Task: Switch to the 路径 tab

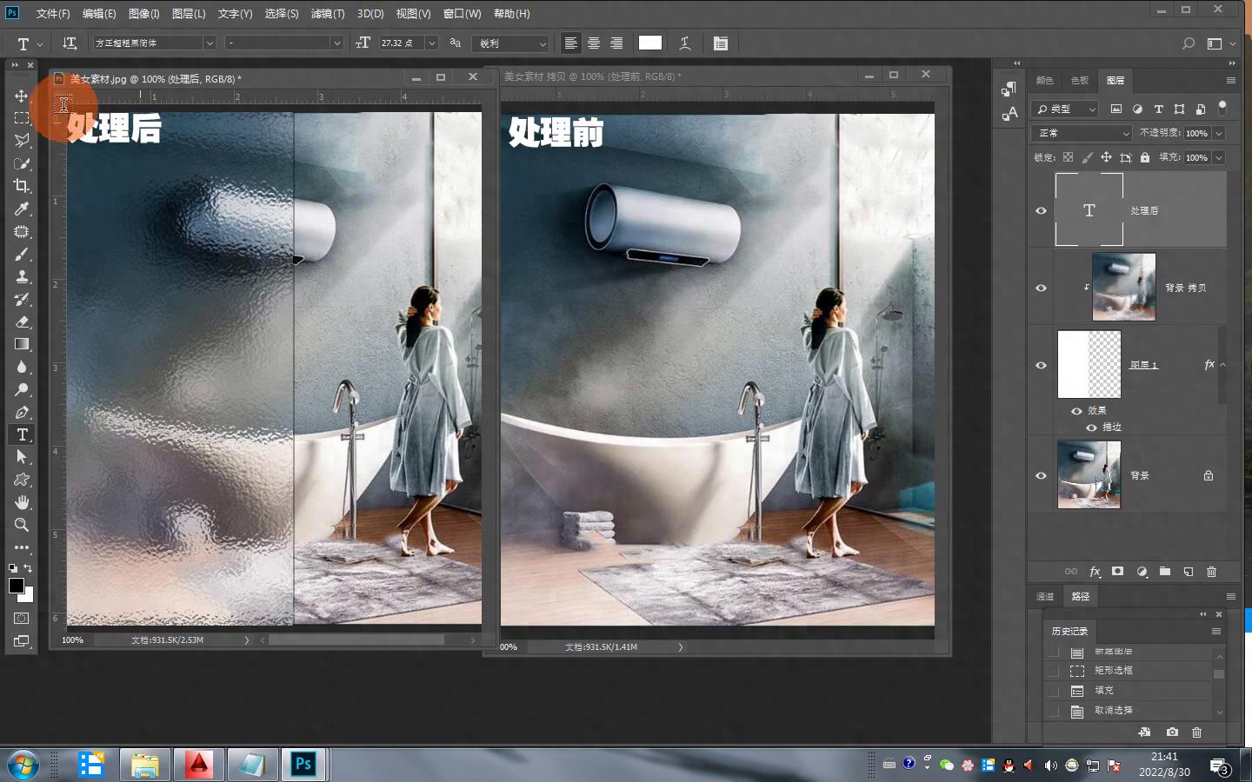Action: click(x=1081, y=596)
